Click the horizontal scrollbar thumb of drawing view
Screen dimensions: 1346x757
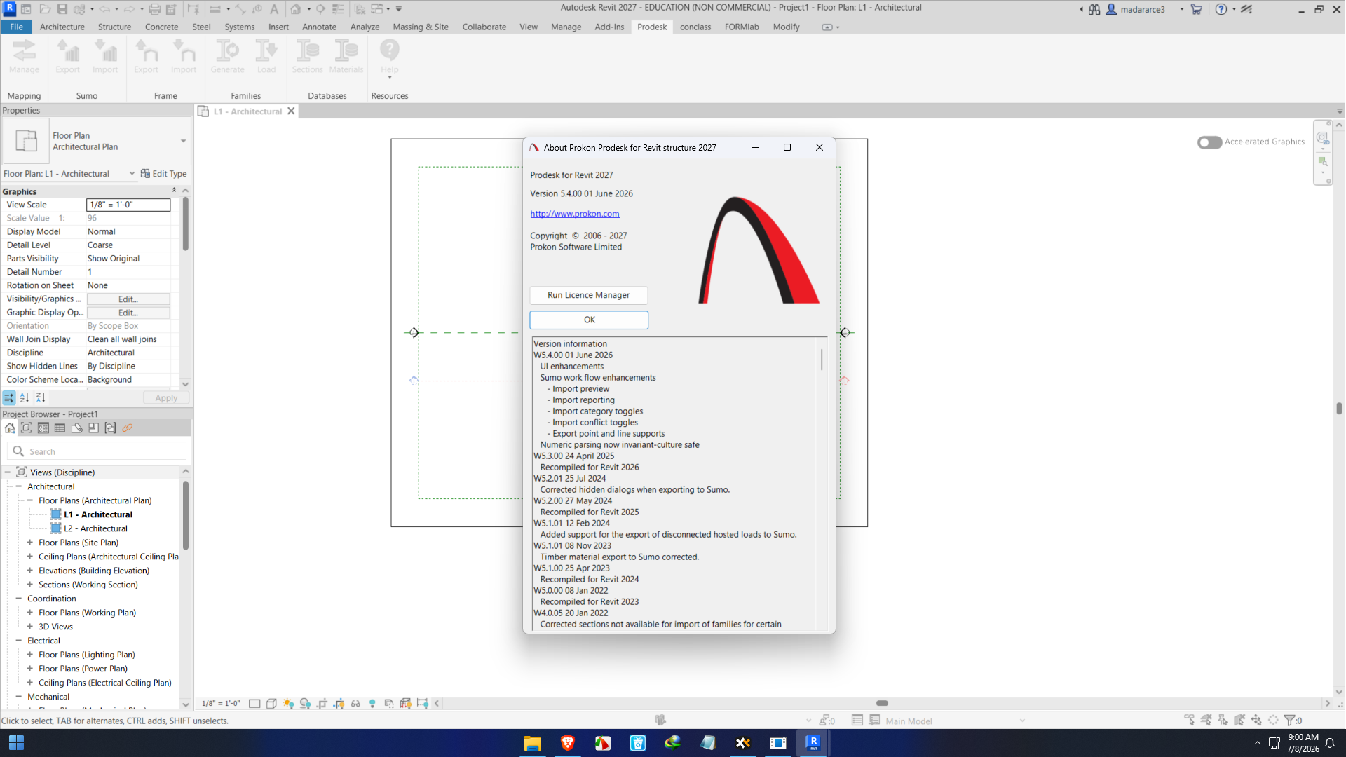[x=882, y=703]
